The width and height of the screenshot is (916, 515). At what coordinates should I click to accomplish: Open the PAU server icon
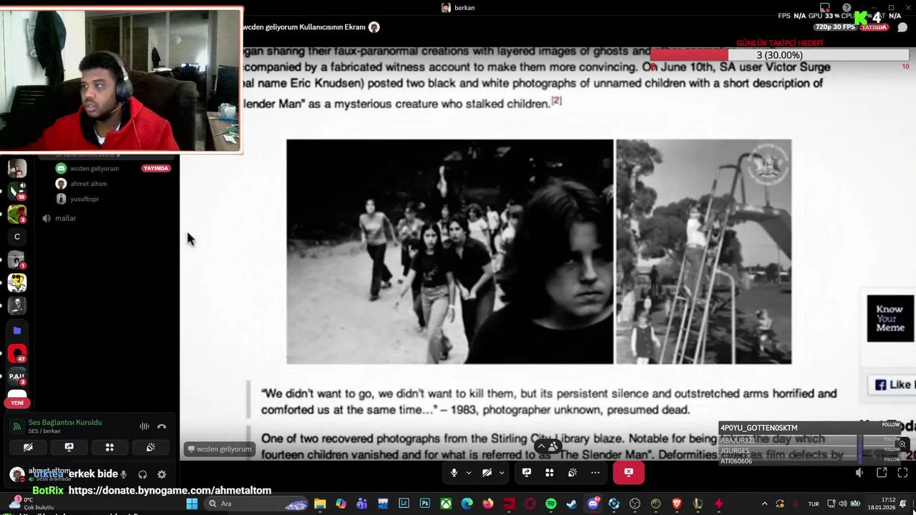point(16,376)
